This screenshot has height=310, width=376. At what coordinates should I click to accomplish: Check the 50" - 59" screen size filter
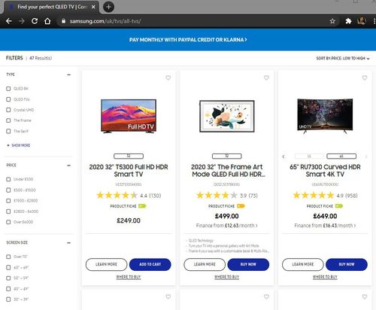tap(8, 278)
